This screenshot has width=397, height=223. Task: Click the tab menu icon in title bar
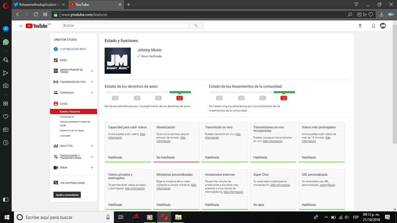pos(356,5)
